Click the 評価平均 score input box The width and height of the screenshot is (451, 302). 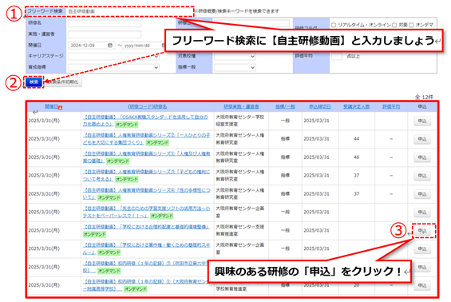coord(337,56)
